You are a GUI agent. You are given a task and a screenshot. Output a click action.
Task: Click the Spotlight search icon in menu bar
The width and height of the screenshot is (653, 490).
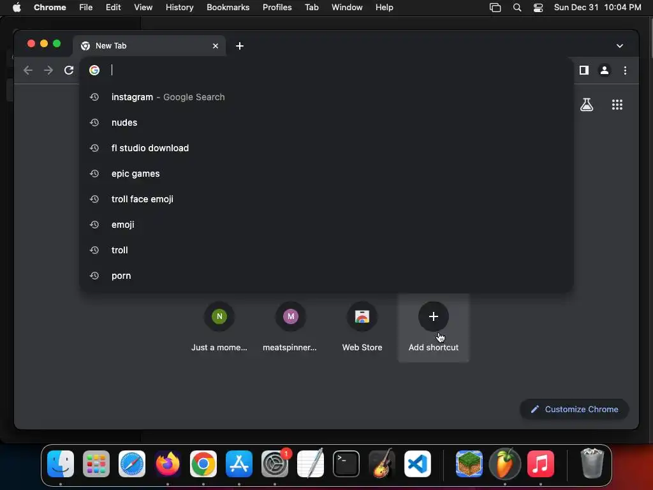point(517,8)
